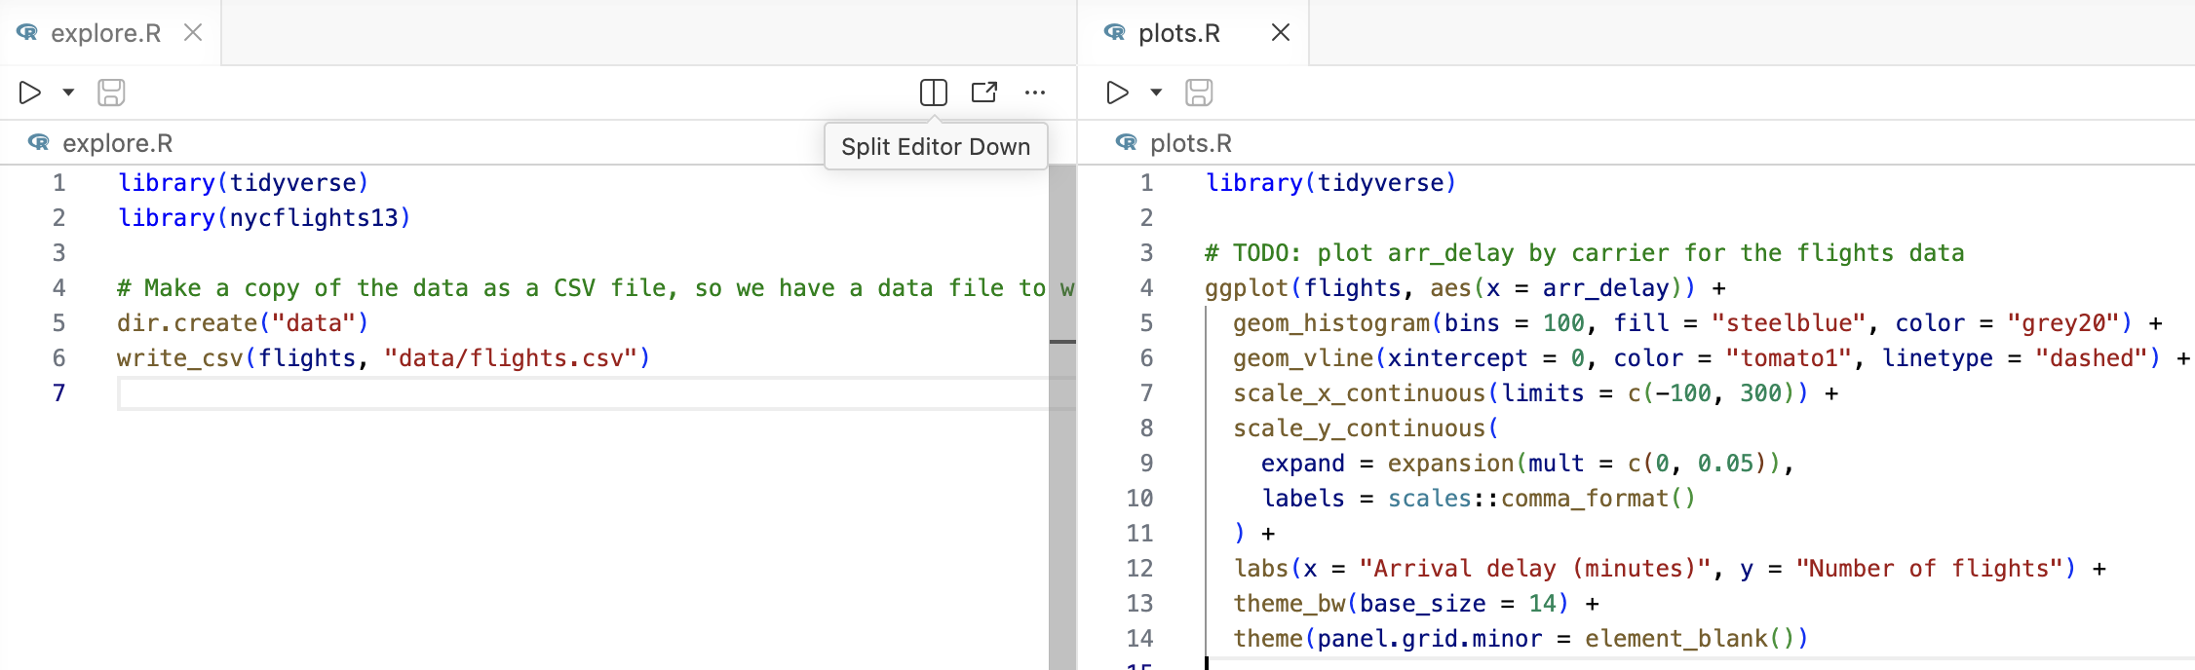
Task: Save explore.R using the disk icon
Action: tap(111, 93)
